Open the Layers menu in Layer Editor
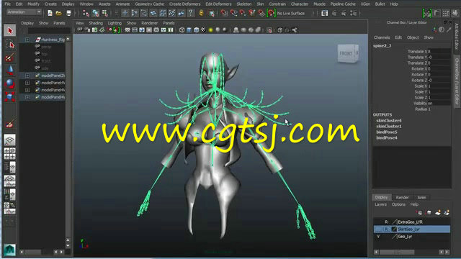The image size is (461, 259). pyautogui.click(x=380, y=204)
